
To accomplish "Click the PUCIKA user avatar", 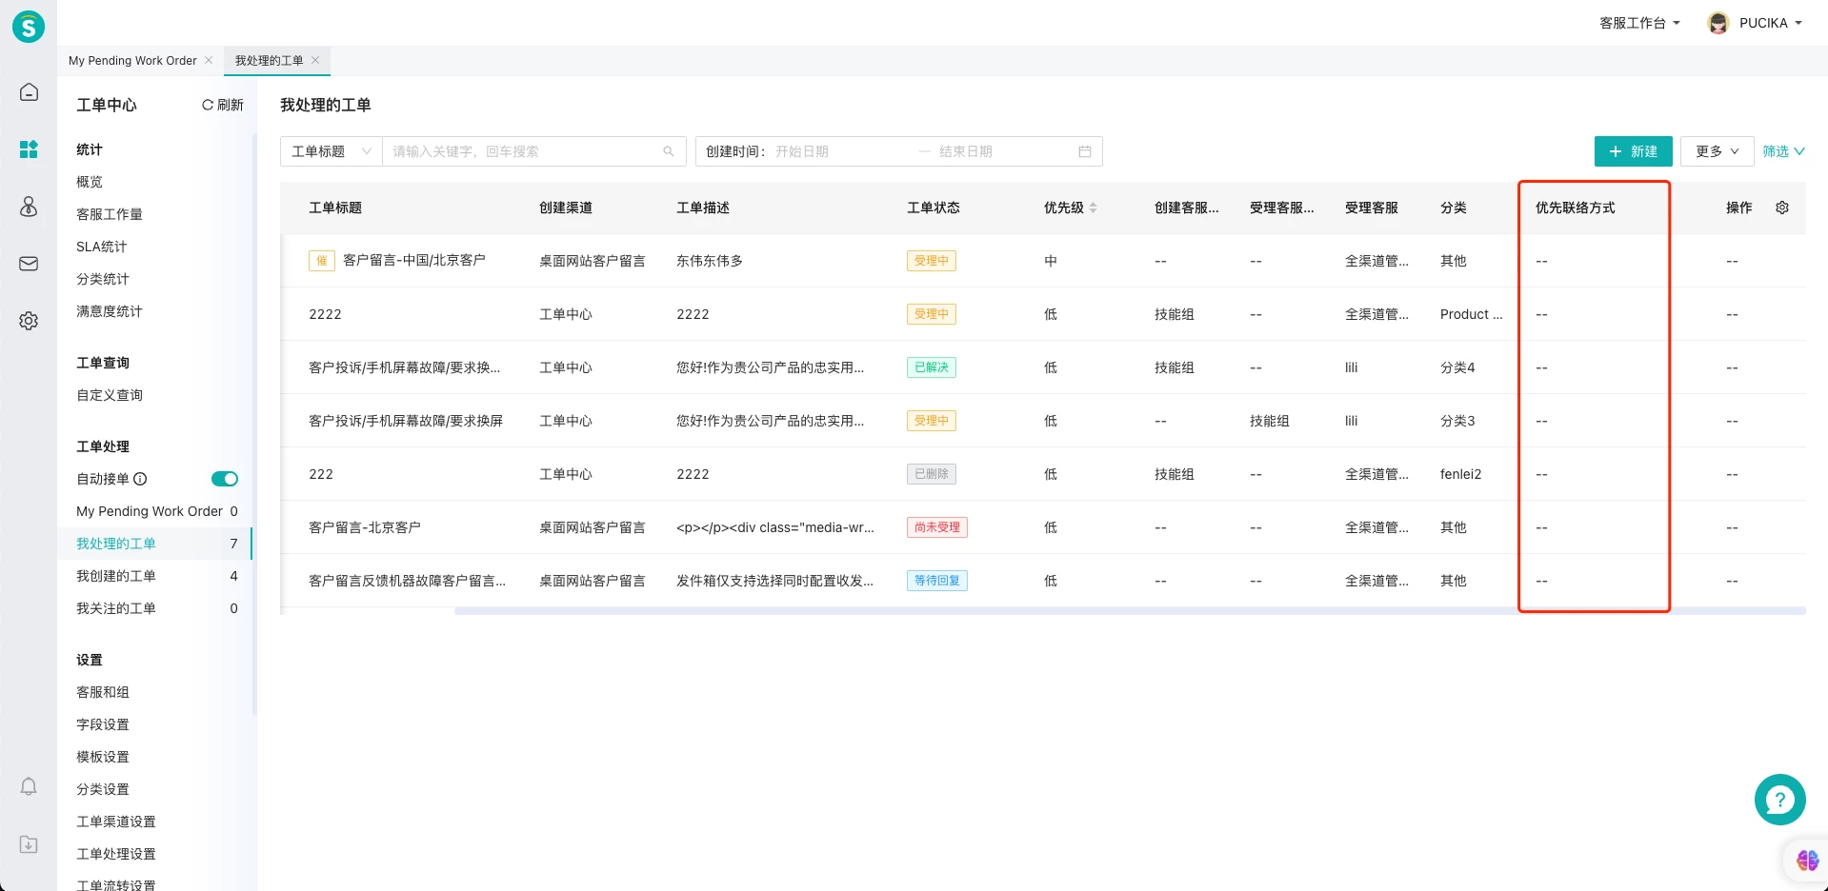I will coord(1718,23).
